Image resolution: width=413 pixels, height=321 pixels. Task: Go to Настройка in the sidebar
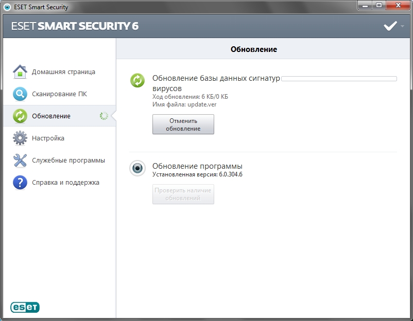click(x=48, y=138)
